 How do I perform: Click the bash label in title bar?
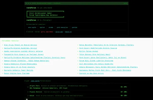click(125, 3)
